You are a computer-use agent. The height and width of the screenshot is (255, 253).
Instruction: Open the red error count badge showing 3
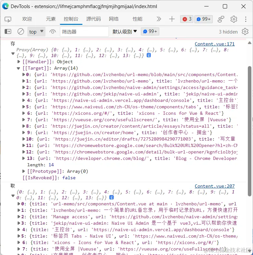point(187,19)
